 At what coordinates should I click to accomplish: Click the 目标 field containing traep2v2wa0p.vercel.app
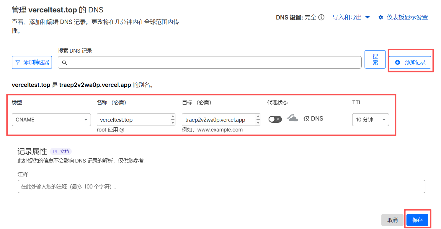pyautogui.click(x=221, y=120)
